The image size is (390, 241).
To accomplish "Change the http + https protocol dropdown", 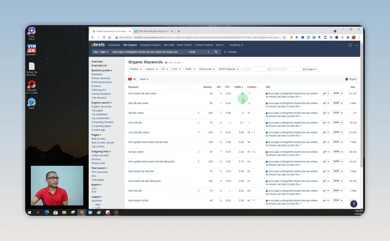I will pos(101,52).
